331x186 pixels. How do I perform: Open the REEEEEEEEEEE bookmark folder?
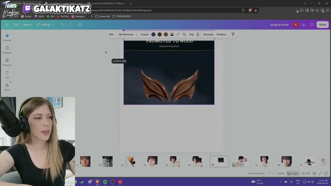coord(122,16)
